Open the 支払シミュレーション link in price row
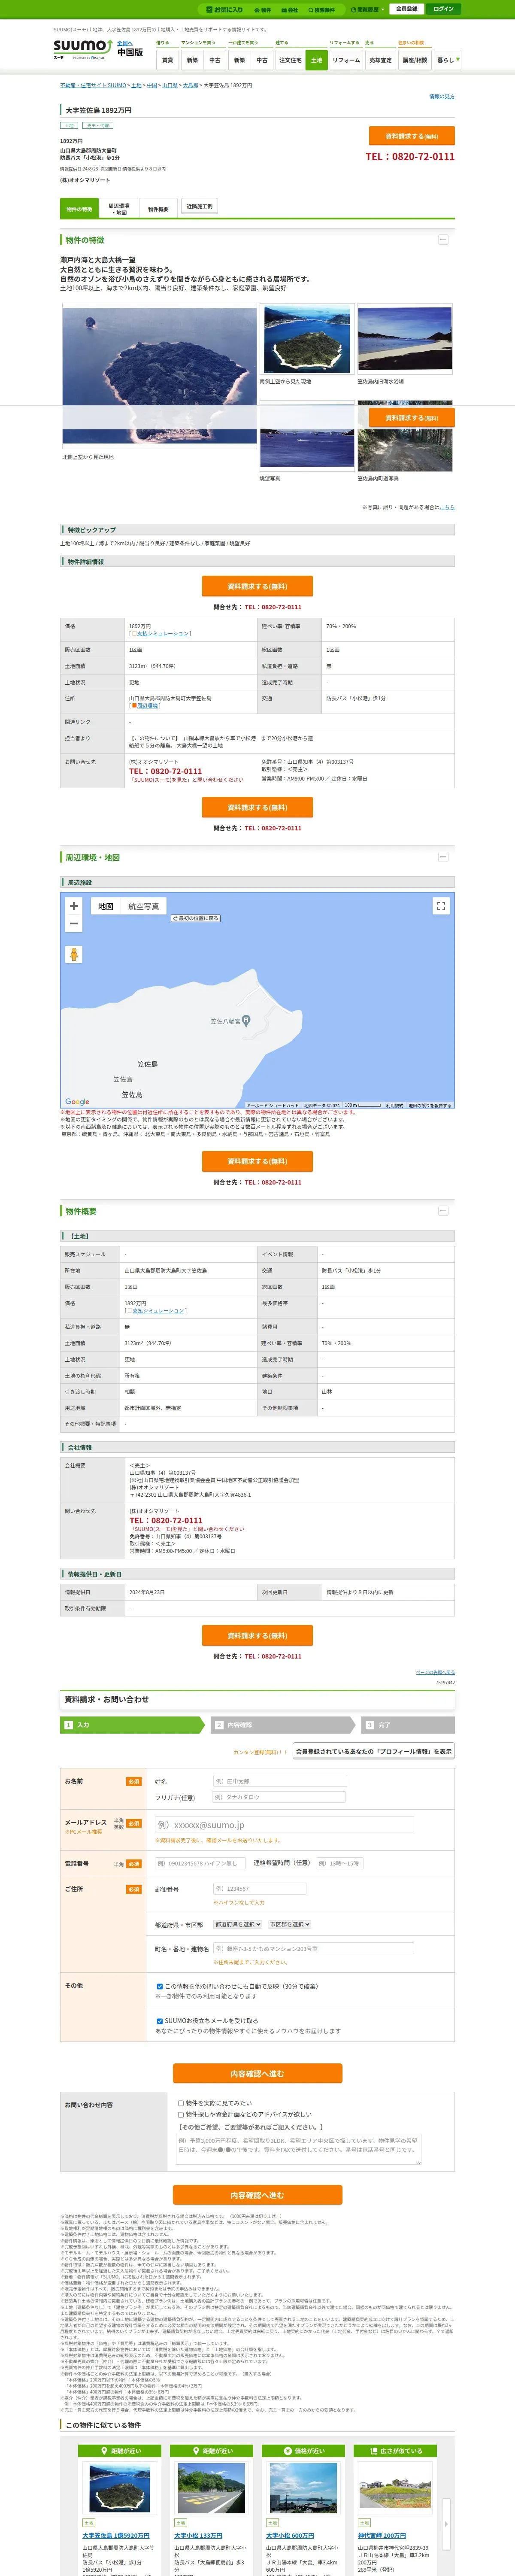This screenshot has width=515, height=2576. pos(161,633)
